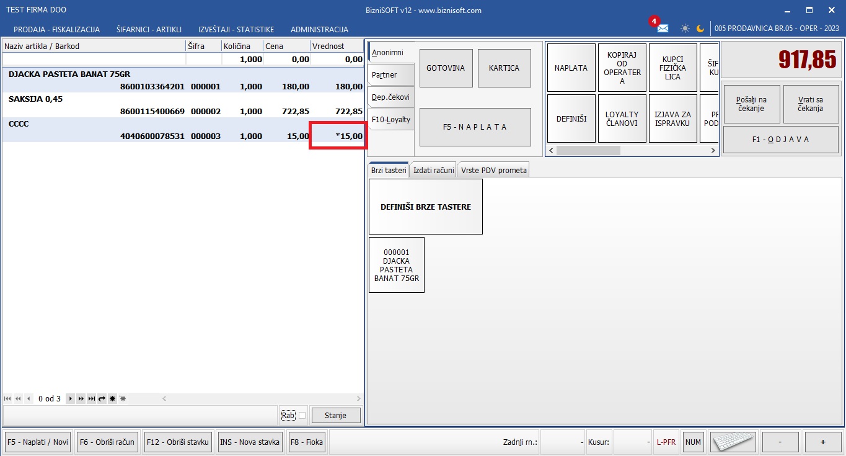The height and width of the screenshot is (456, 846).
Task: Choose KARTICA payment button
Action: 504,68
